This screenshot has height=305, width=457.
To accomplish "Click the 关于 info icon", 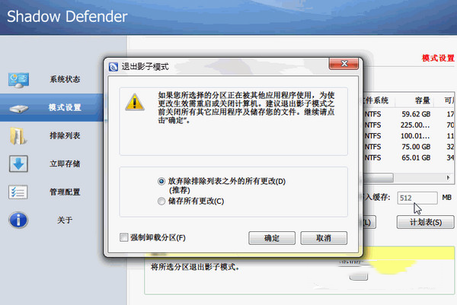I will tap(18, 220).
